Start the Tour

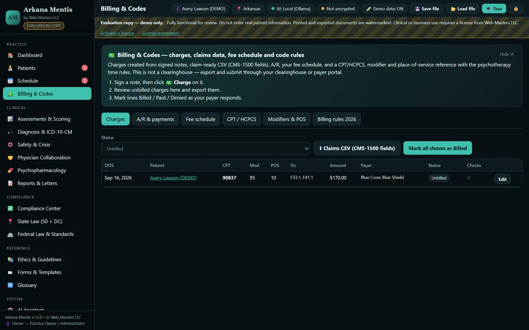click(494, 9)
